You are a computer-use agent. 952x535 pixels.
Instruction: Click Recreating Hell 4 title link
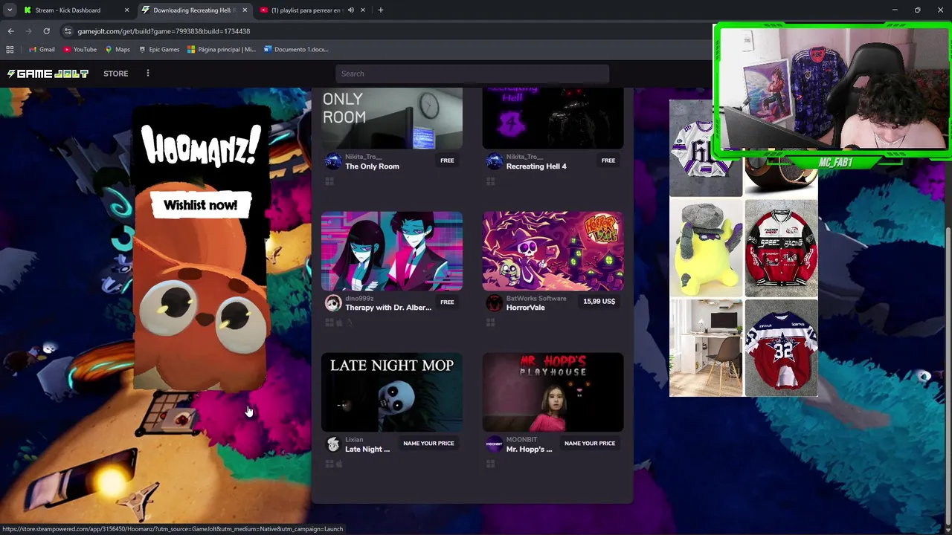(x=536, y=166)
